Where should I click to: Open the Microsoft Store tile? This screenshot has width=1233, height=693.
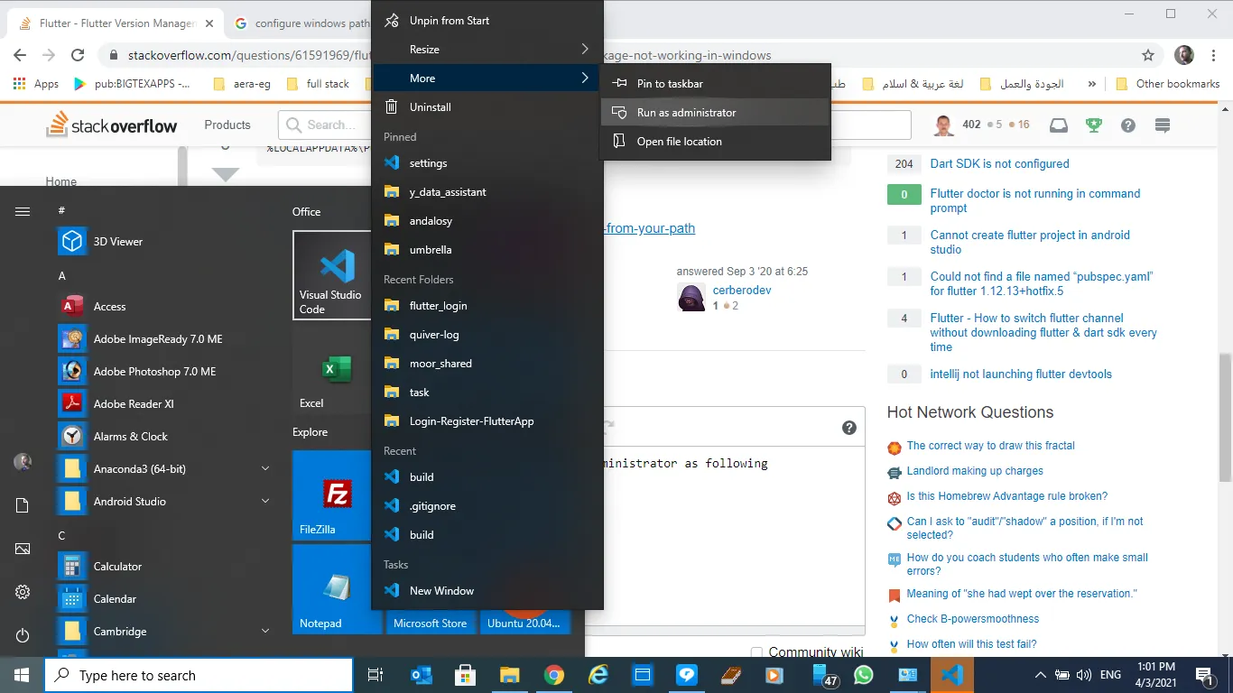[431, 621]
